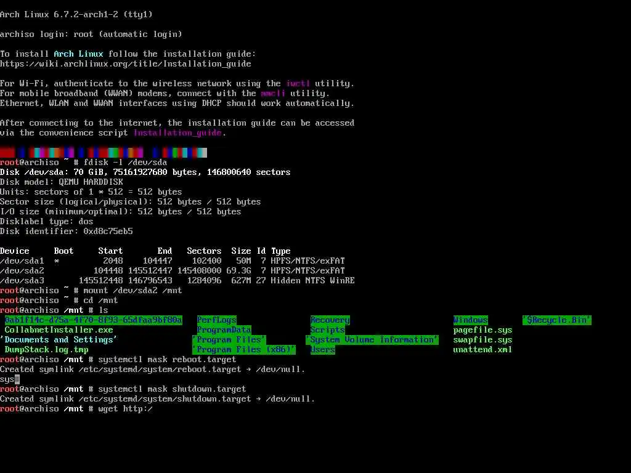Screen dimensions: 631x473
Task: Click unattend.xml file name
Action: [483, 350]
